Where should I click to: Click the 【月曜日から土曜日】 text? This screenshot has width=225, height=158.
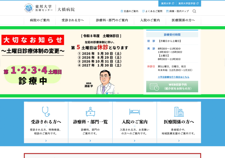(x=170, y=41)
